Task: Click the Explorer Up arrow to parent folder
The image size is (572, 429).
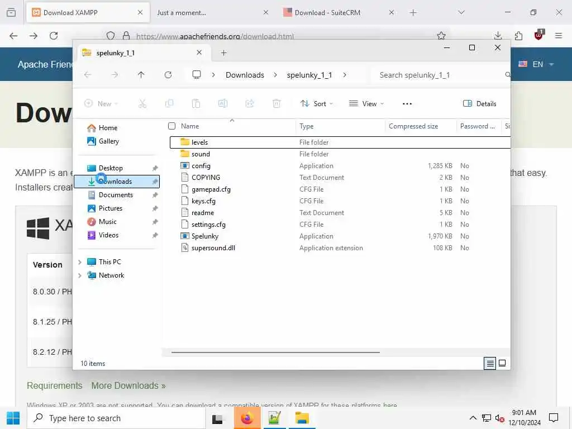Action: [x=141, y=75]
